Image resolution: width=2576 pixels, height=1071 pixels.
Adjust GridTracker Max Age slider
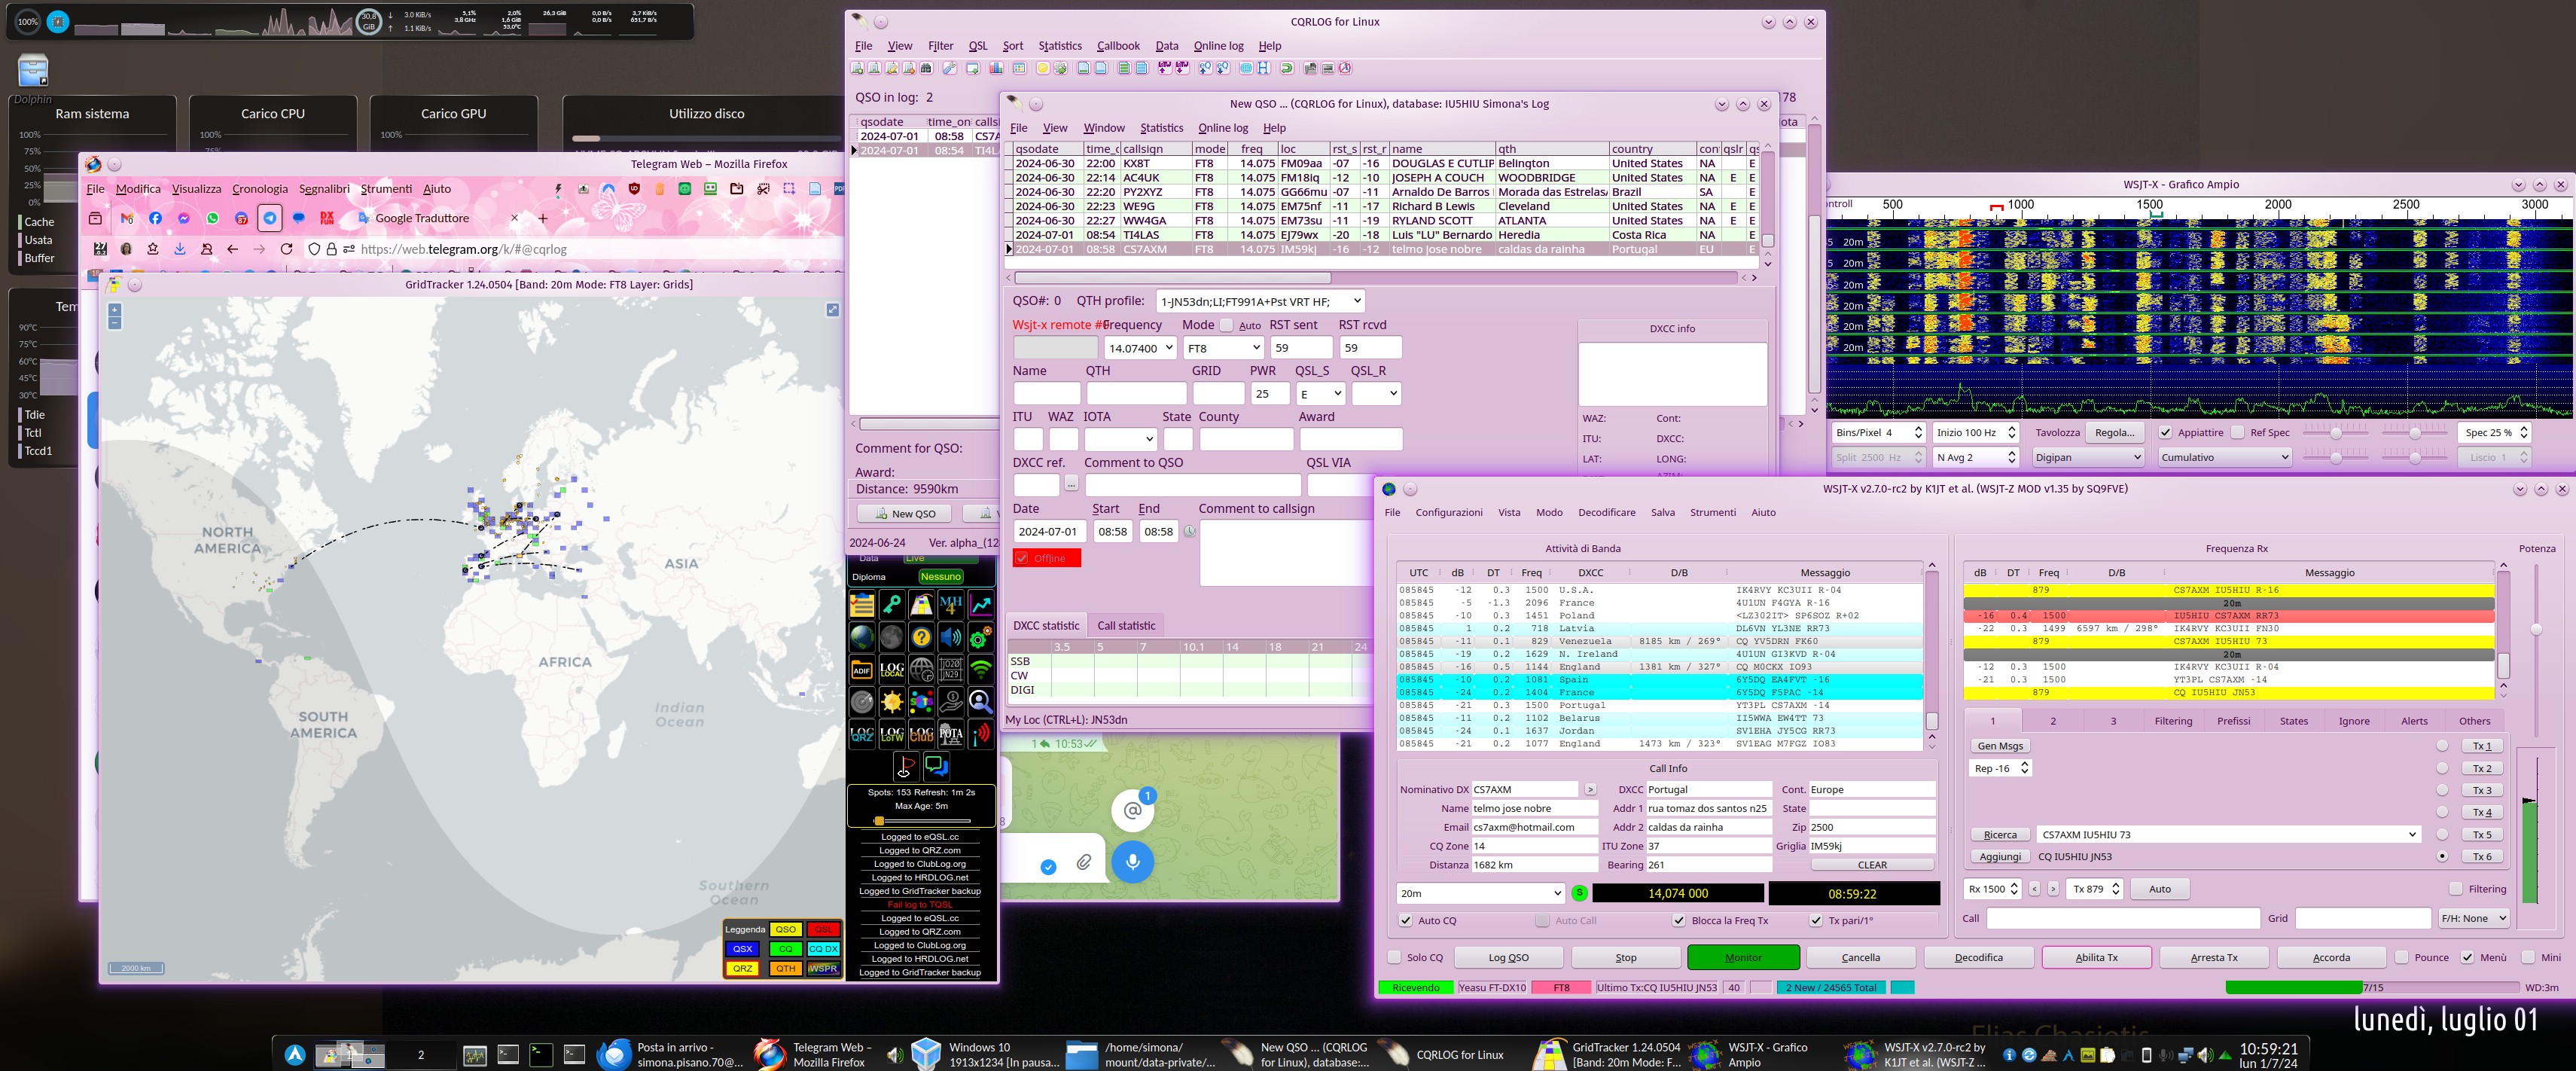coord(920,821)
